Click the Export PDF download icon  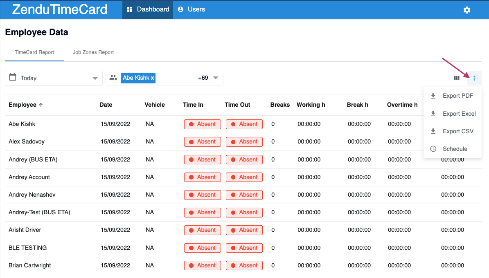433,96
